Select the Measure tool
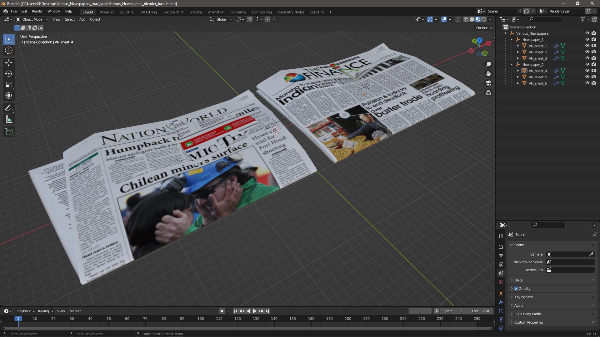 click(9, 120)
